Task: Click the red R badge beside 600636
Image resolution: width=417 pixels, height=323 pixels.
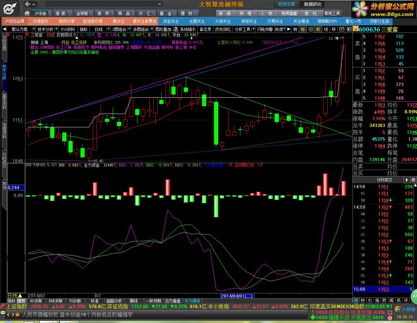Action: pos(355,29)
